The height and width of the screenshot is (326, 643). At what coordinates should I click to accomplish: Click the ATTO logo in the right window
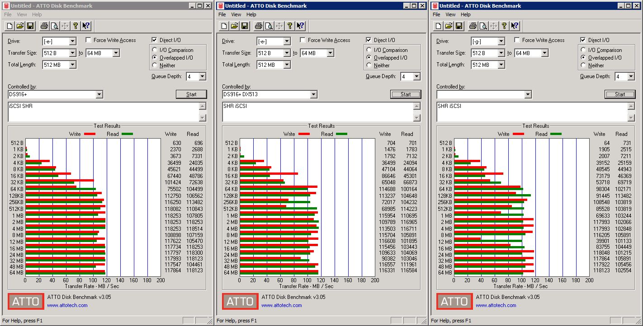point(454,301)
